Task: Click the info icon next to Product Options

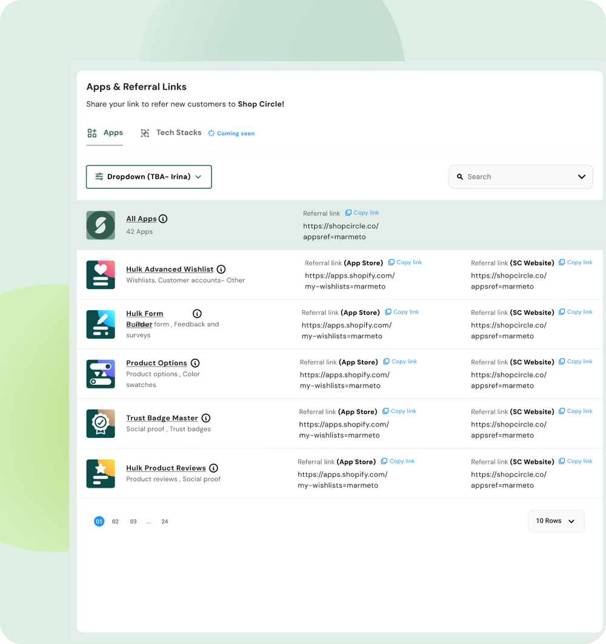Action: coord(195,363)
